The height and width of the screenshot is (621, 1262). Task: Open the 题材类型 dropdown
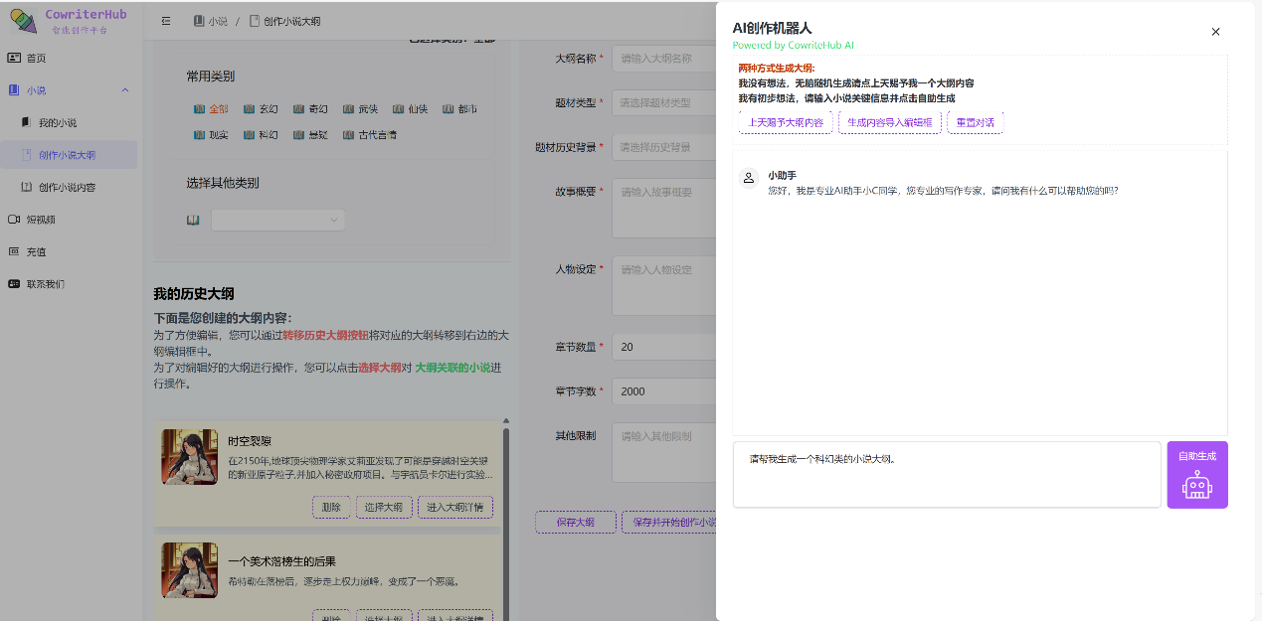[663, 102]
